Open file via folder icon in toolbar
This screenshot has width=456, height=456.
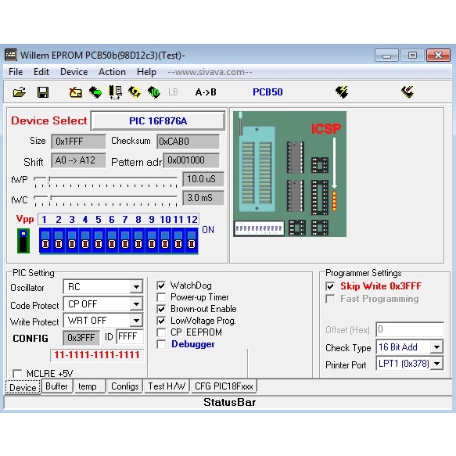click(20, 92)
